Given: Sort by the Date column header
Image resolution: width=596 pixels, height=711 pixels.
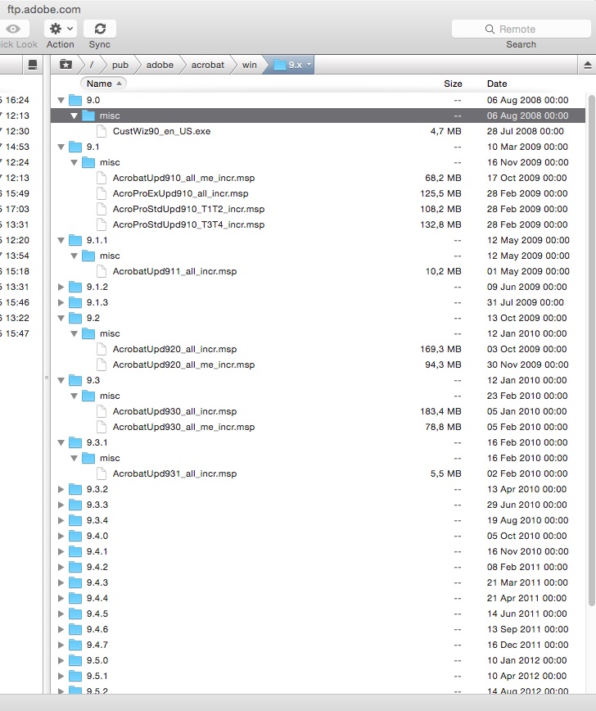Looking at the screenshot, I should point(497,84).
